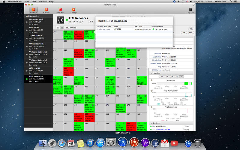
Task: Select host cell .197 OSX.local
Action: [x=142, y=126]
